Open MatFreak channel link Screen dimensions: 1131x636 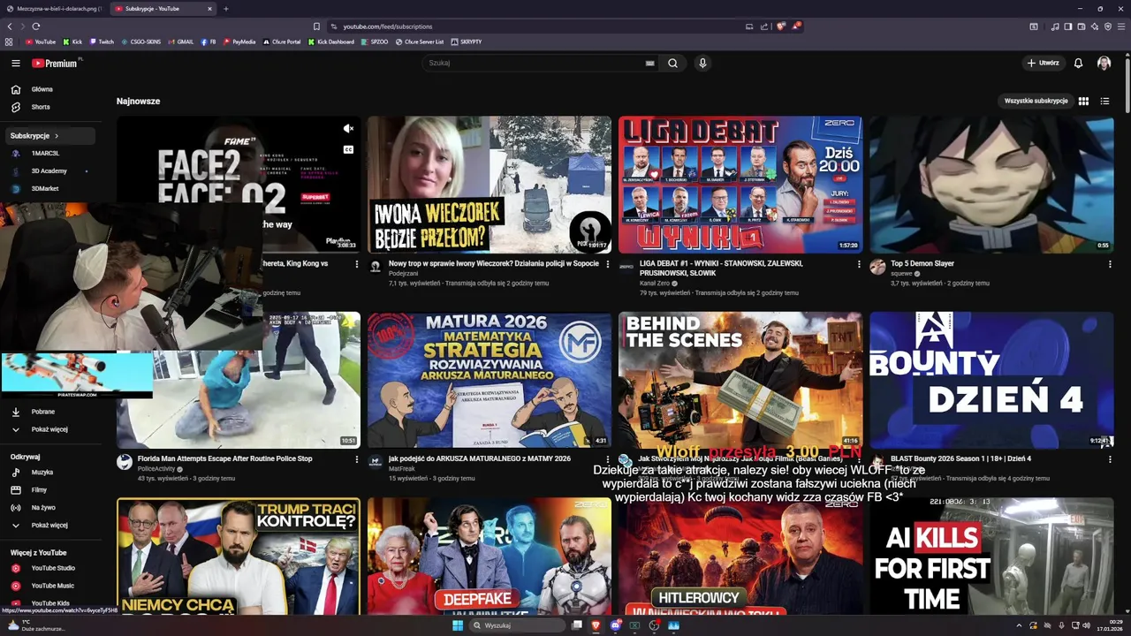(401, 469)
